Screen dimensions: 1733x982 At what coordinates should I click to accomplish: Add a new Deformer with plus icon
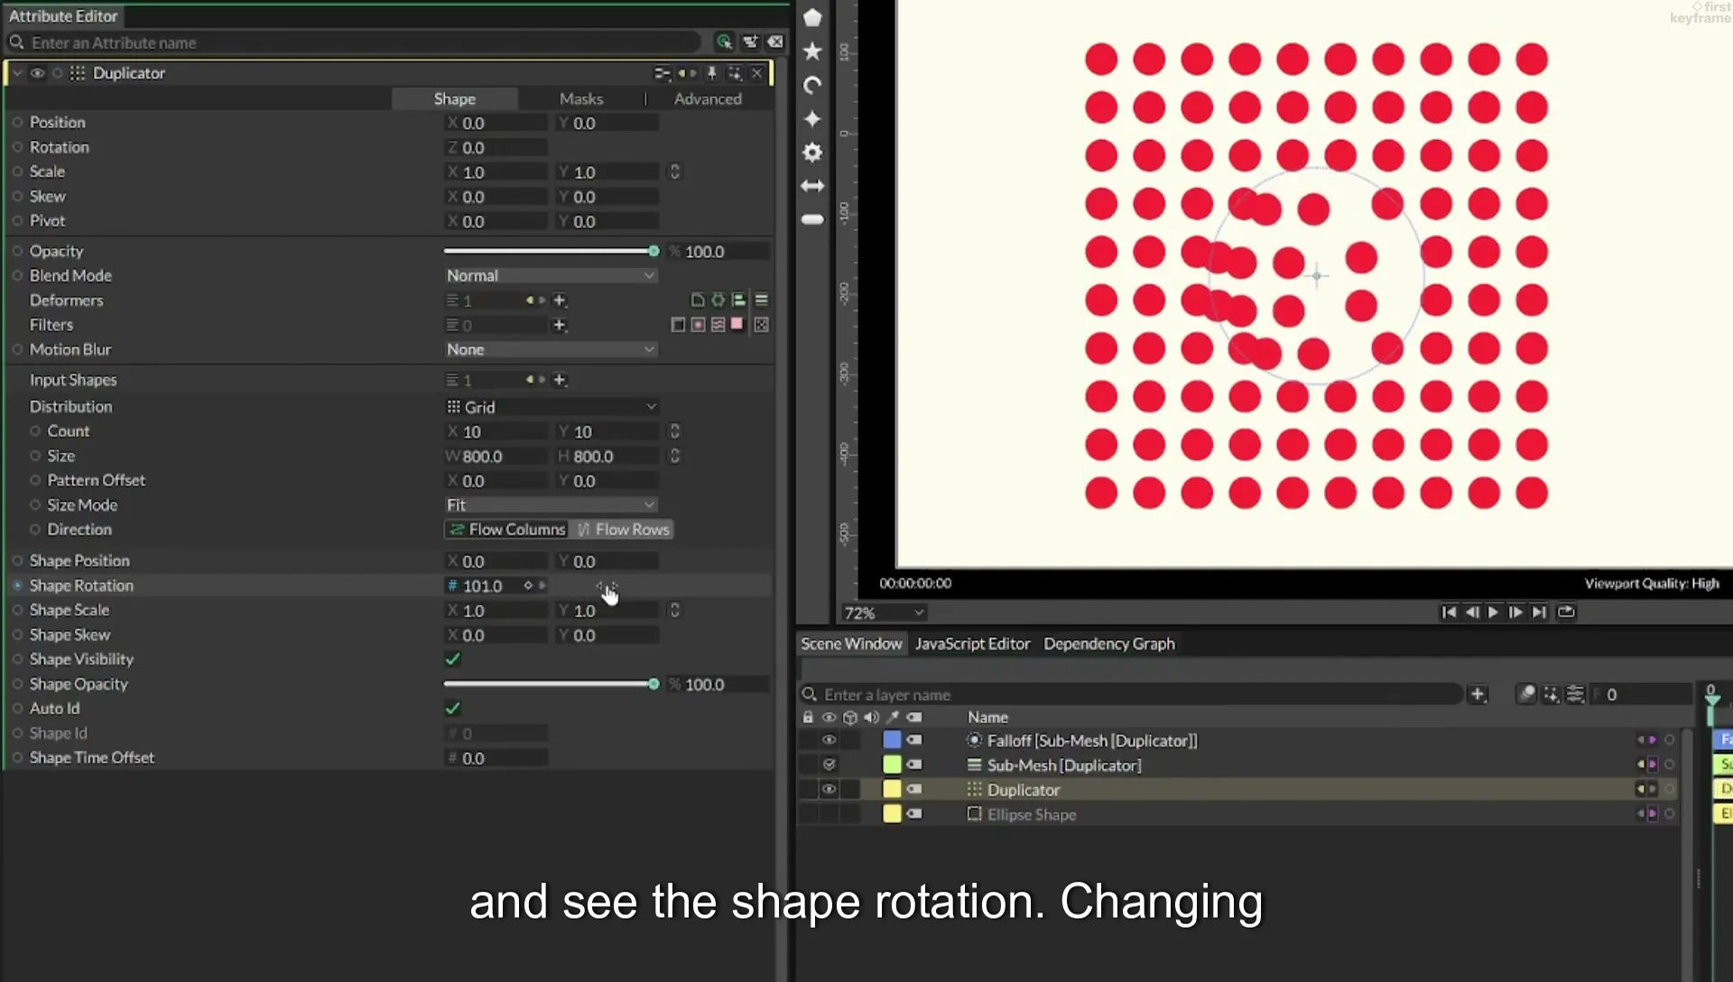click(560, 301)
